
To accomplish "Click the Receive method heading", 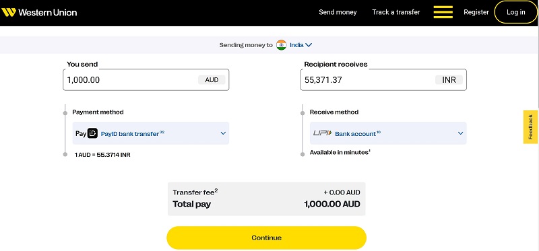I will pos(334,112).
